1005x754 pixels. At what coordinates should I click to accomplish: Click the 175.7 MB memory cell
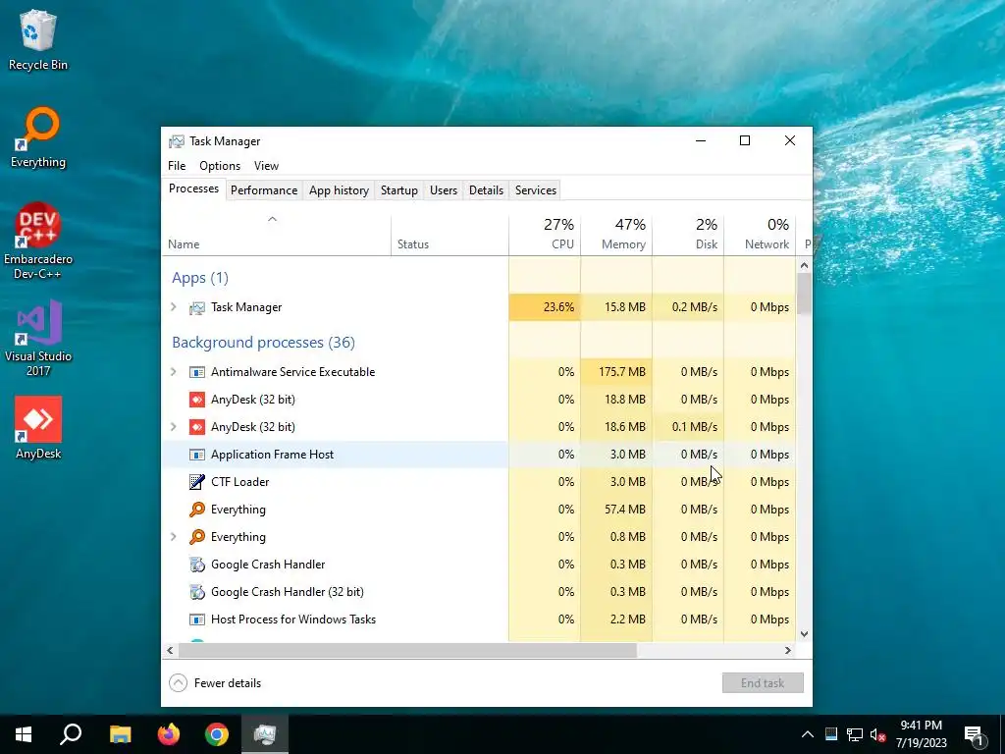[616, 372]
